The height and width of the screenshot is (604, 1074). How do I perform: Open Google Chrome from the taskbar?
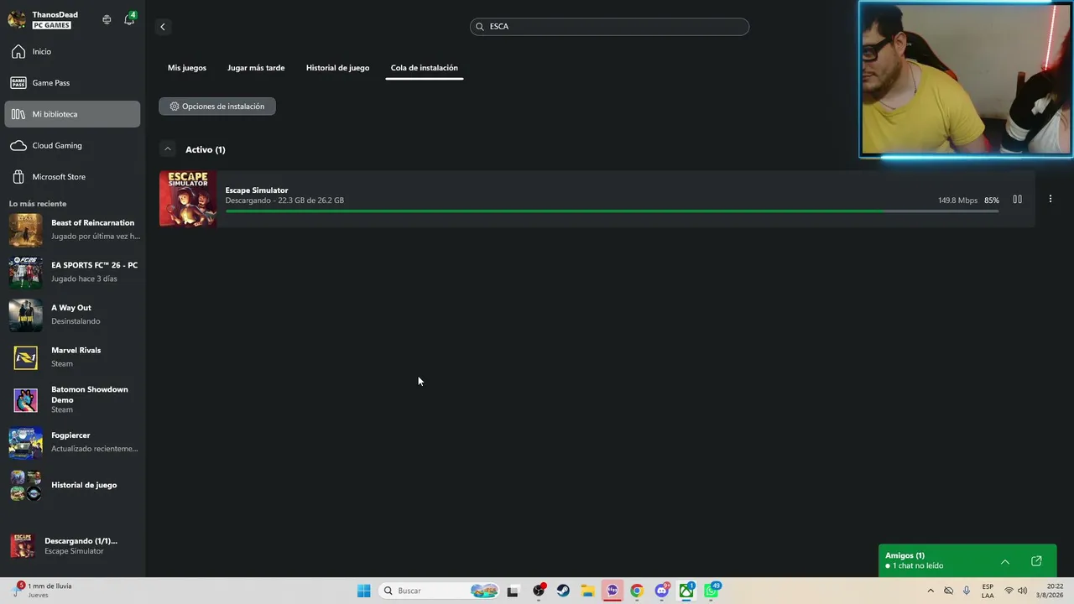click(x=637, y=591)
